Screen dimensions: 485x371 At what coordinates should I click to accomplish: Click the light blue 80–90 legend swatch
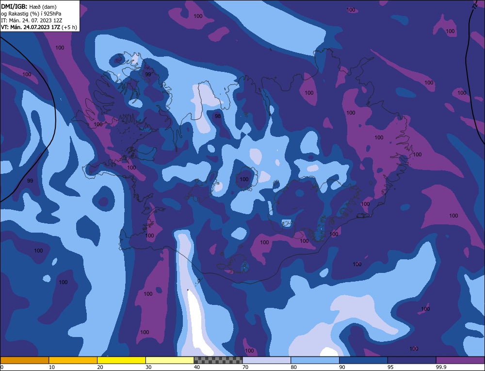tap(315, 360)
